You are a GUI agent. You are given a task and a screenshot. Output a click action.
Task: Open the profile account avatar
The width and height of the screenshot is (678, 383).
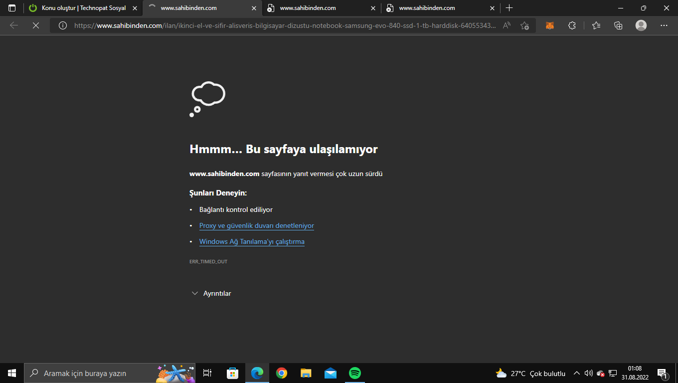coord(641,25)
